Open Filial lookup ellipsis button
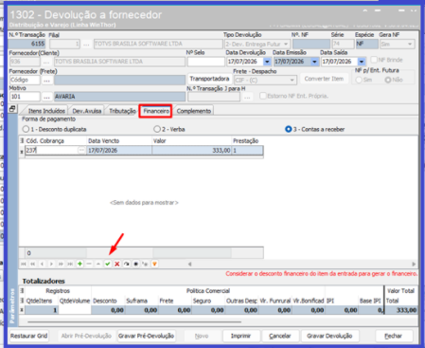Screen dimensions: 425x348 86,44
